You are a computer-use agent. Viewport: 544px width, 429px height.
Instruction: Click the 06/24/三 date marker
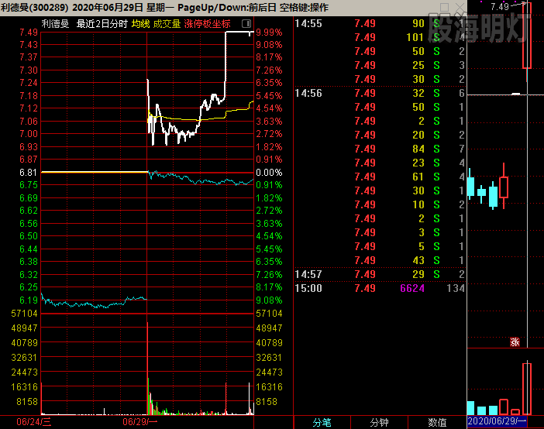tap(33, 422)
